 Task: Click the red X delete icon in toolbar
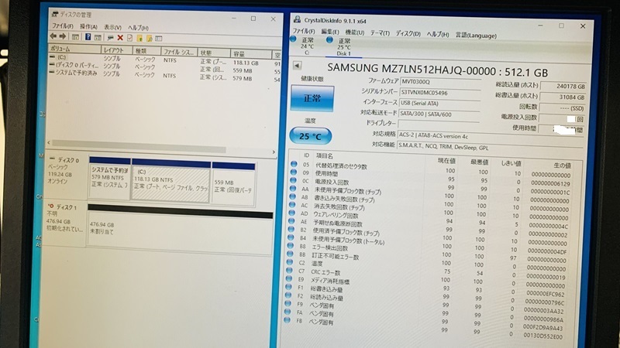120,38
